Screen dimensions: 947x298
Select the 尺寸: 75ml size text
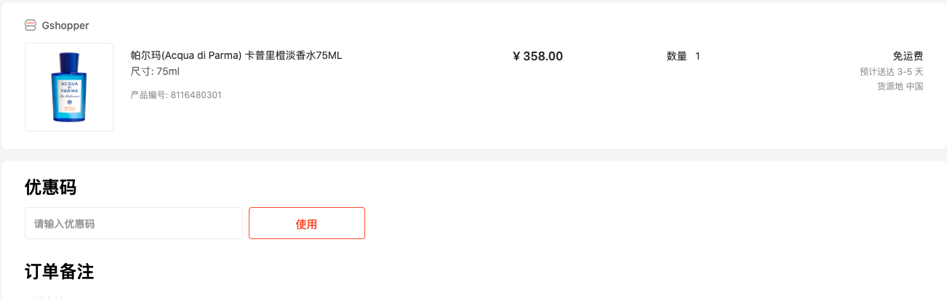pyautogui.click(x=155, y=71)
